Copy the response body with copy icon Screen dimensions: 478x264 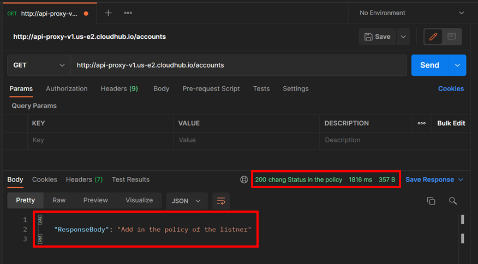pos(431,201)
